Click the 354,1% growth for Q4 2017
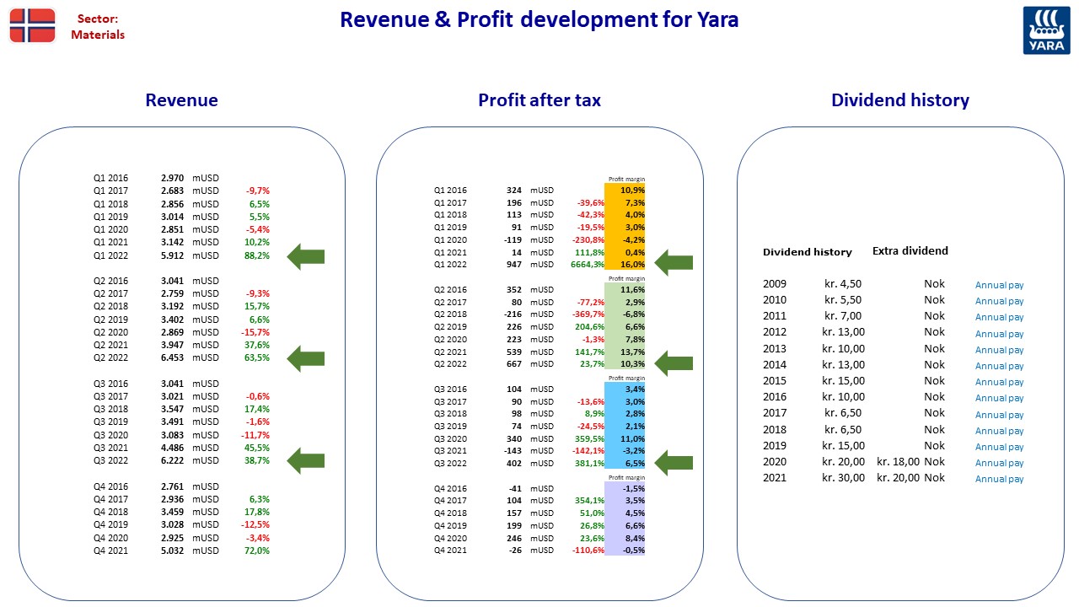1079x607 pixels. (590, 501)
